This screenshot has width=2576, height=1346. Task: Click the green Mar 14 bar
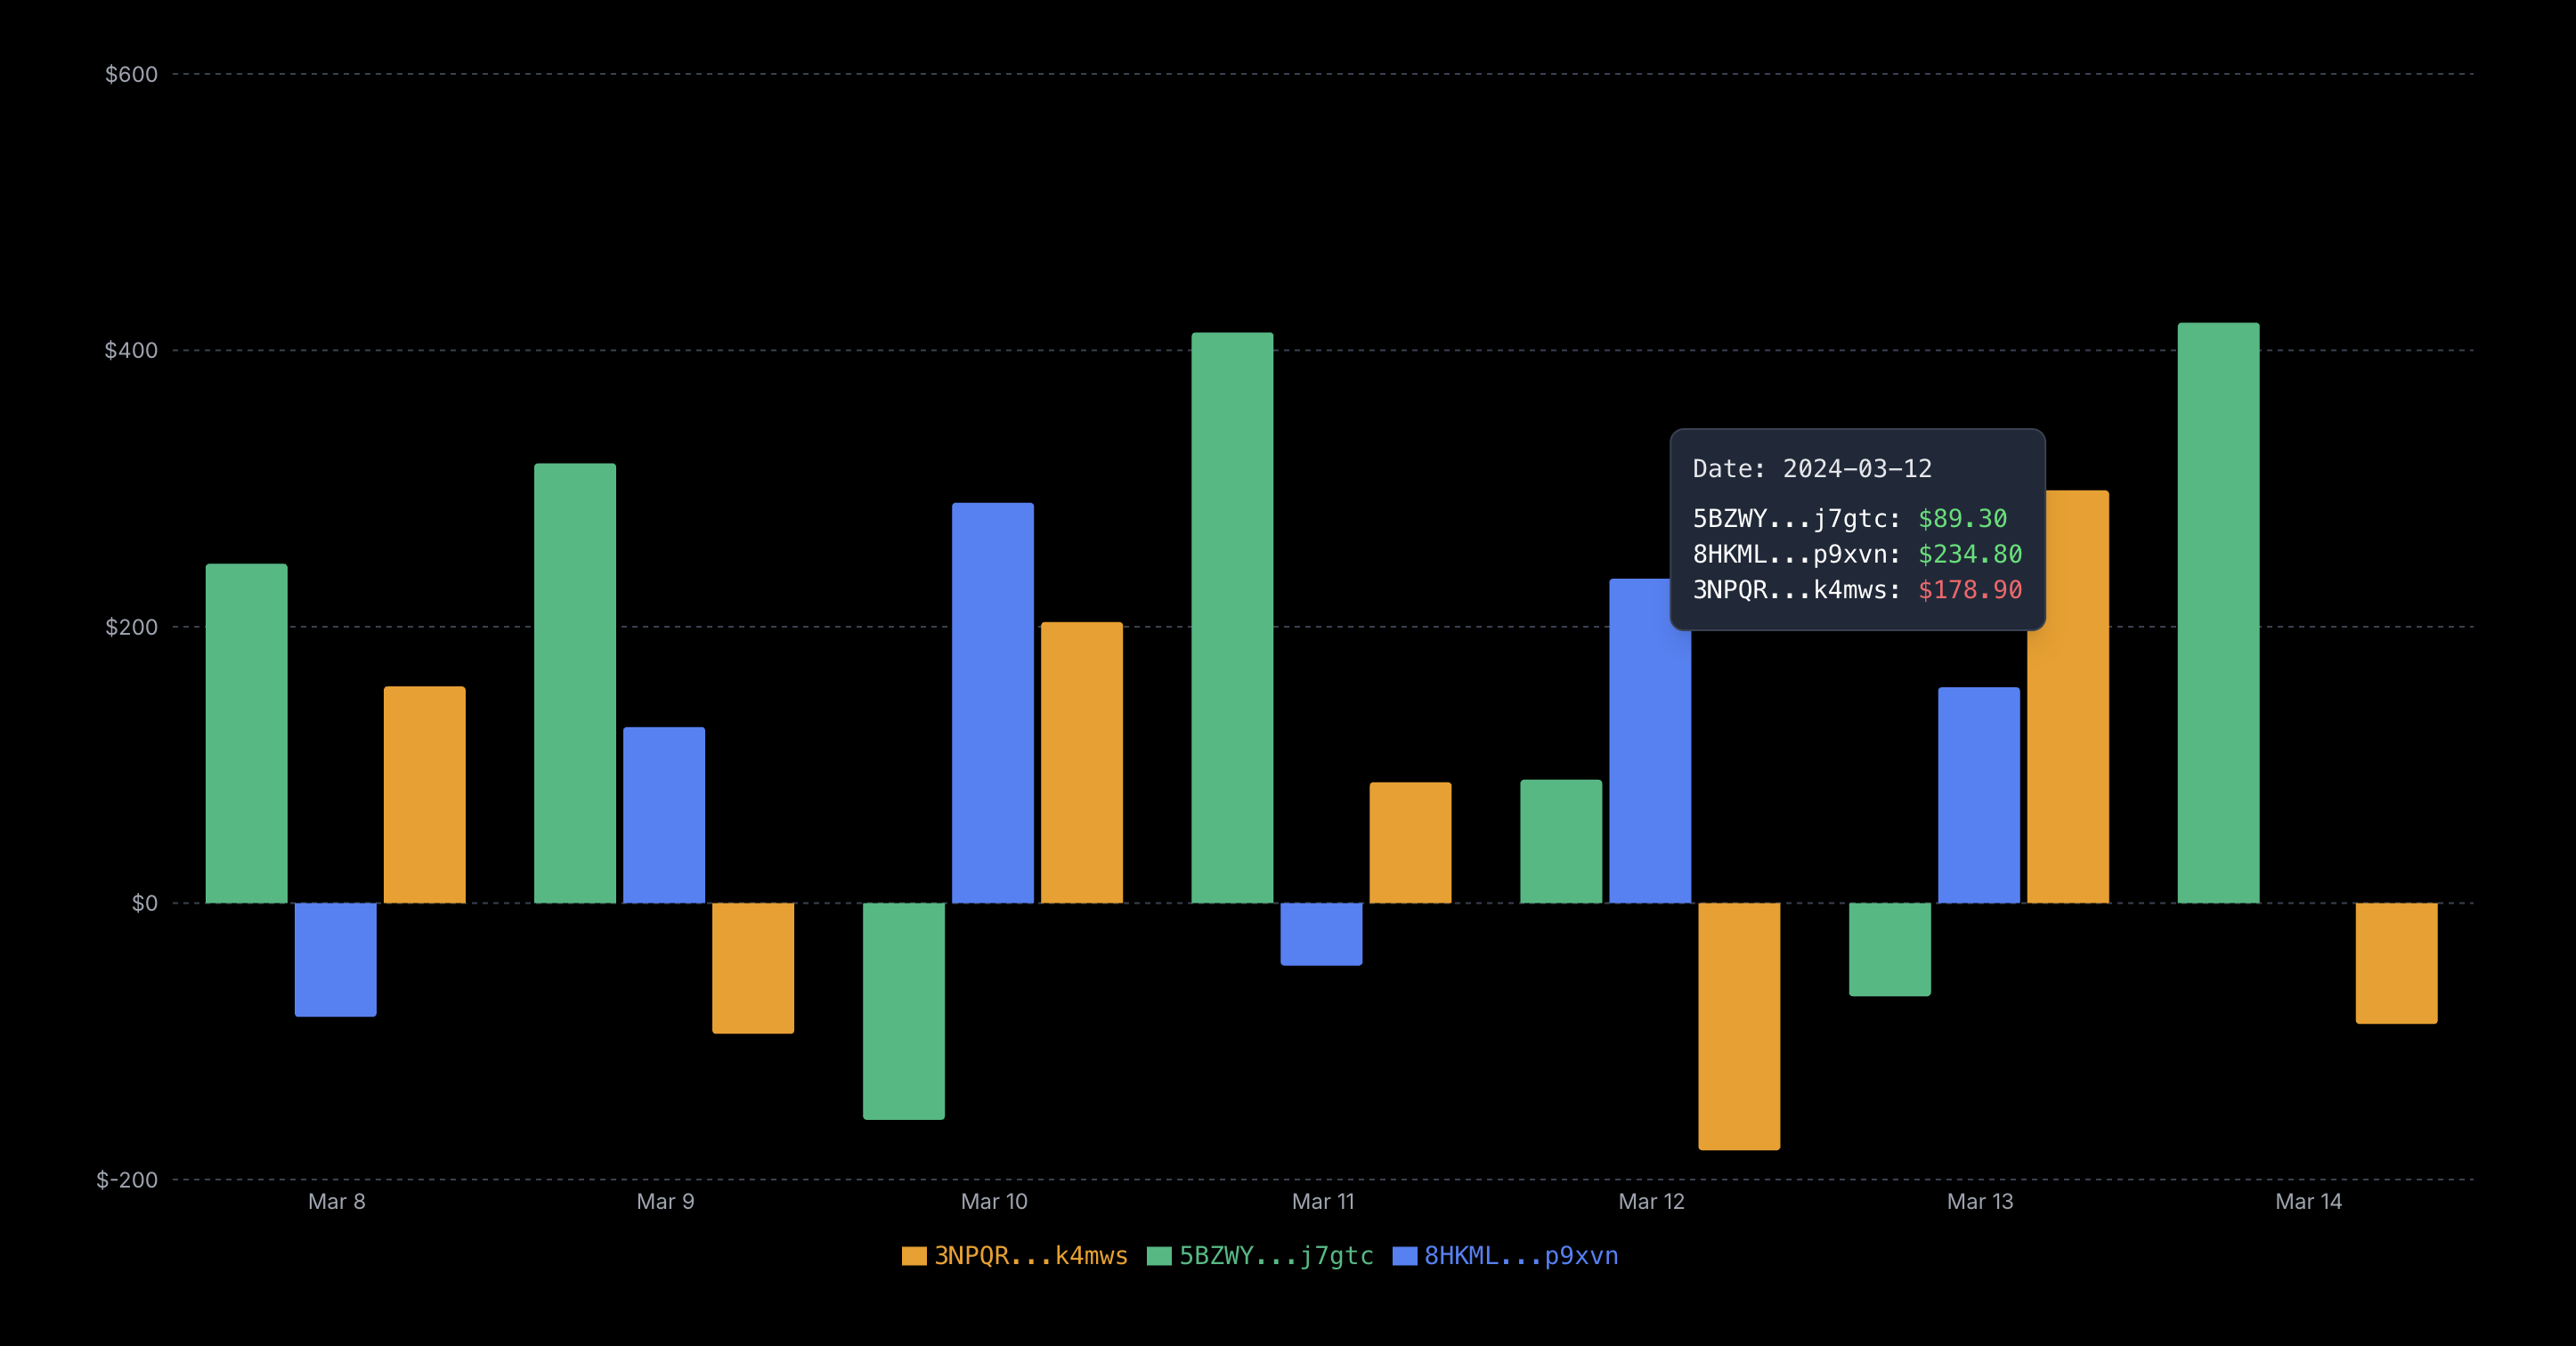2218,612
